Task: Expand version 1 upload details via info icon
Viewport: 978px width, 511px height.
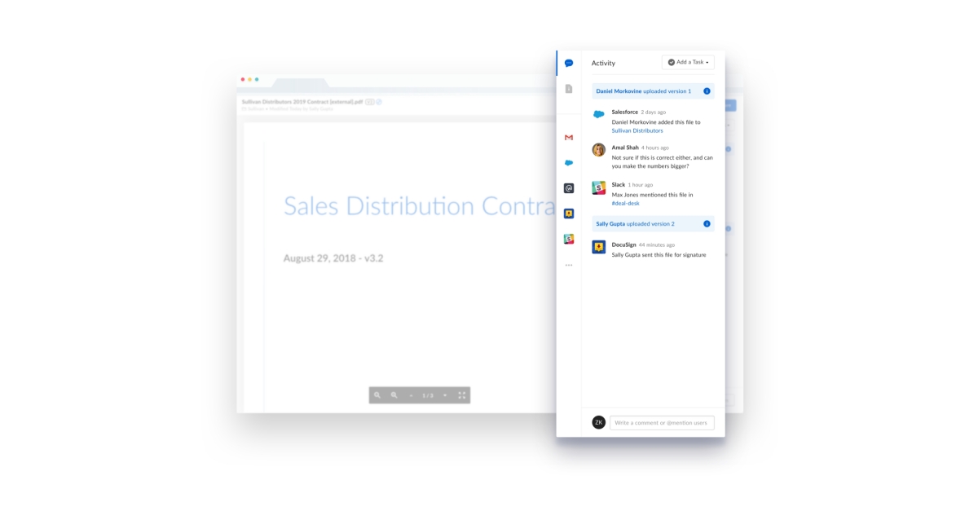Action: [x=706, y=90]
